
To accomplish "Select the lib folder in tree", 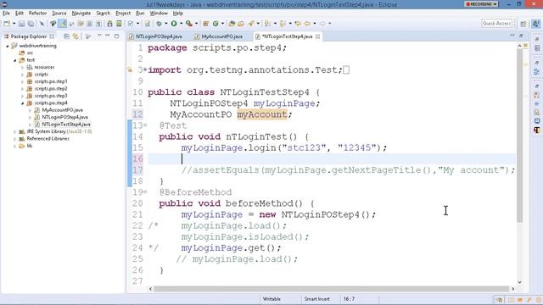I will [30, 146].
